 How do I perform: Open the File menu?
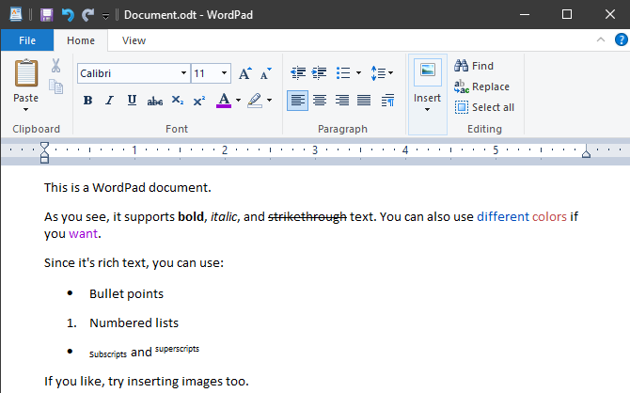tap(27, 40)
